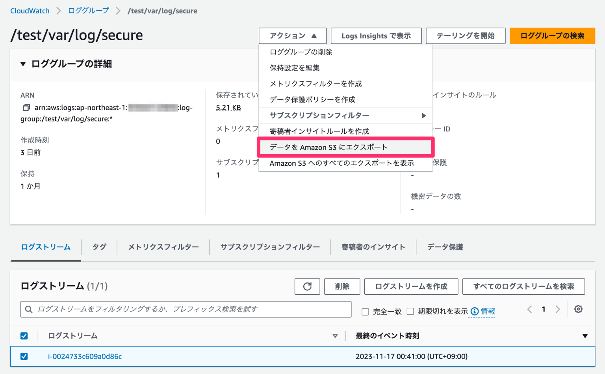
Task: Check the 期限切れを表示 checkbox
Action: click(410, 311)
